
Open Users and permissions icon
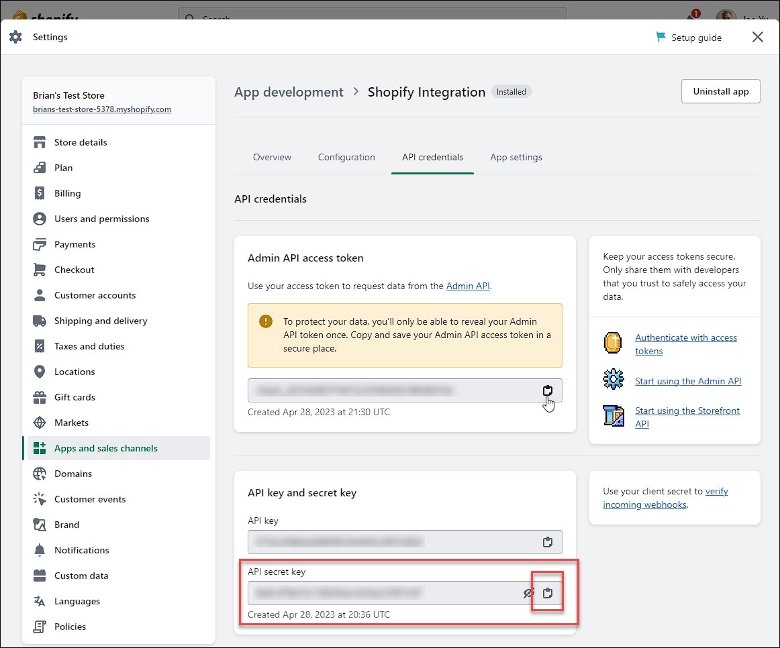[x=40, y=219]
